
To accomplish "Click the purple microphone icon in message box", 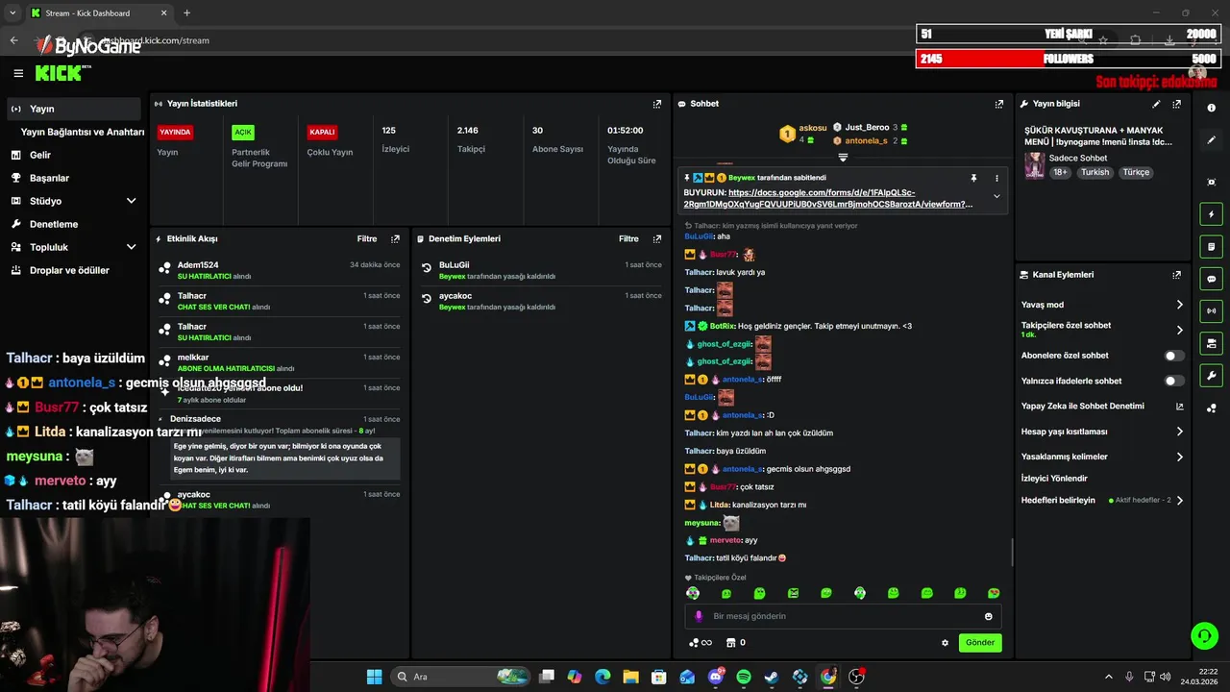I will pos(699,616).
